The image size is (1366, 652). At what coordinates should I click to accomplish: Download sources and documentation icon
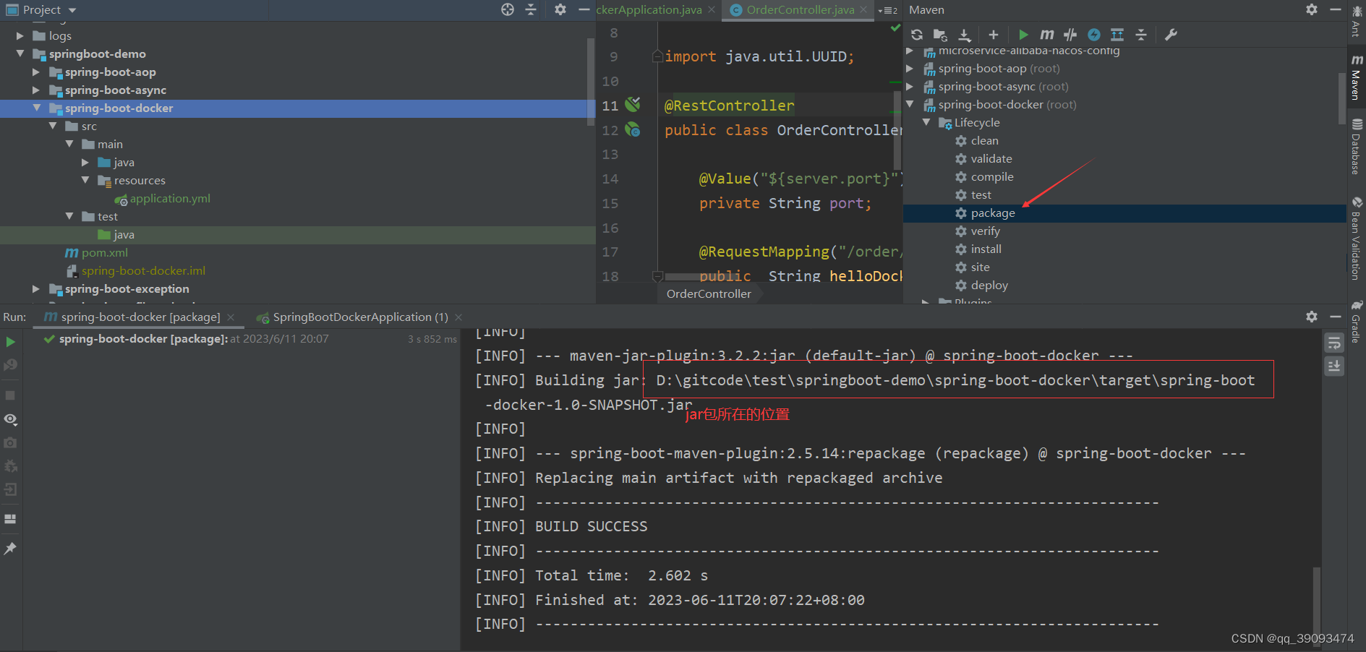tap(965, 35)
